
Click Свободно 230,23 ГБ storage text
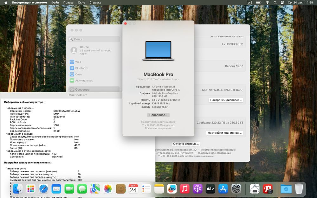(x=220, y=123)
